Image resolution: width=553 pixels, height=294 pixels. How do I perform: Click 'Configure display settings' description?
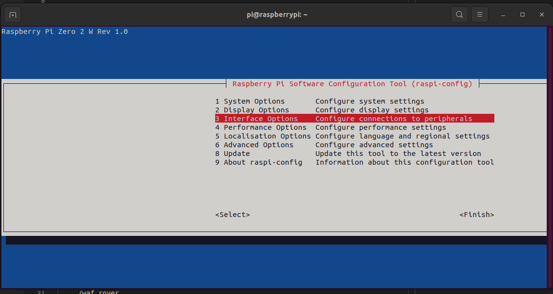coord(372,110)
